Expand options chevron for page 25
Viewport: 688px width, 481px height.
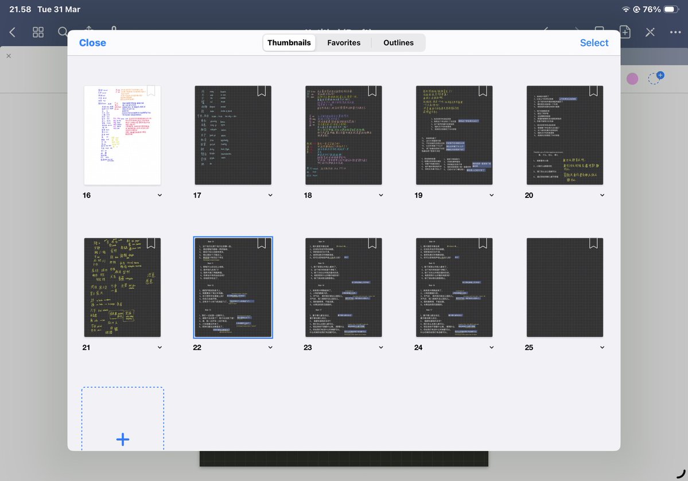602,348
